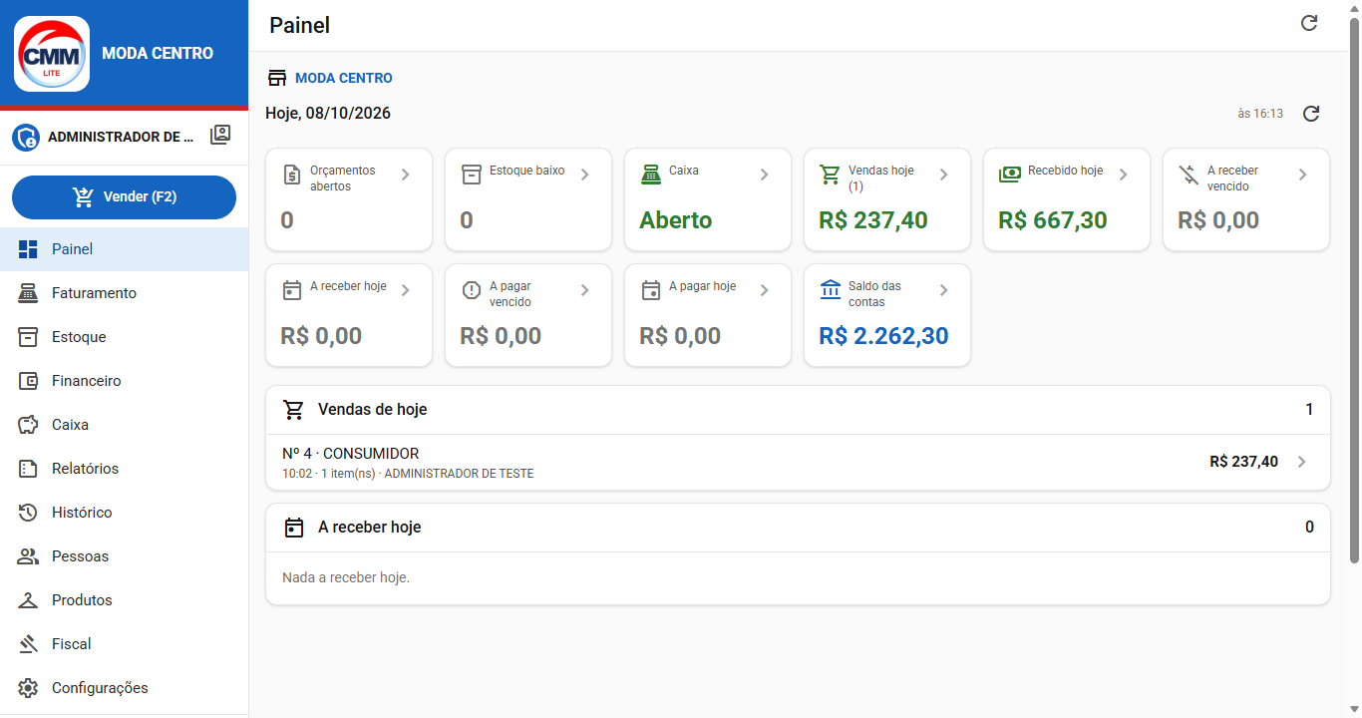Click the Vendas hoje shopping cart icon
The height and width of the screenshot is (718, 1362).
(x=830, y=175)
